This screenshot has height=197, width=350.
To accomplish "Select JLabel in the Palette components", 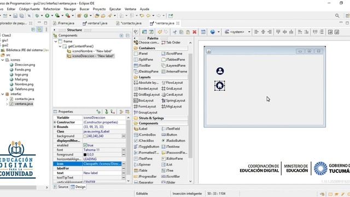I will point(141,129).
